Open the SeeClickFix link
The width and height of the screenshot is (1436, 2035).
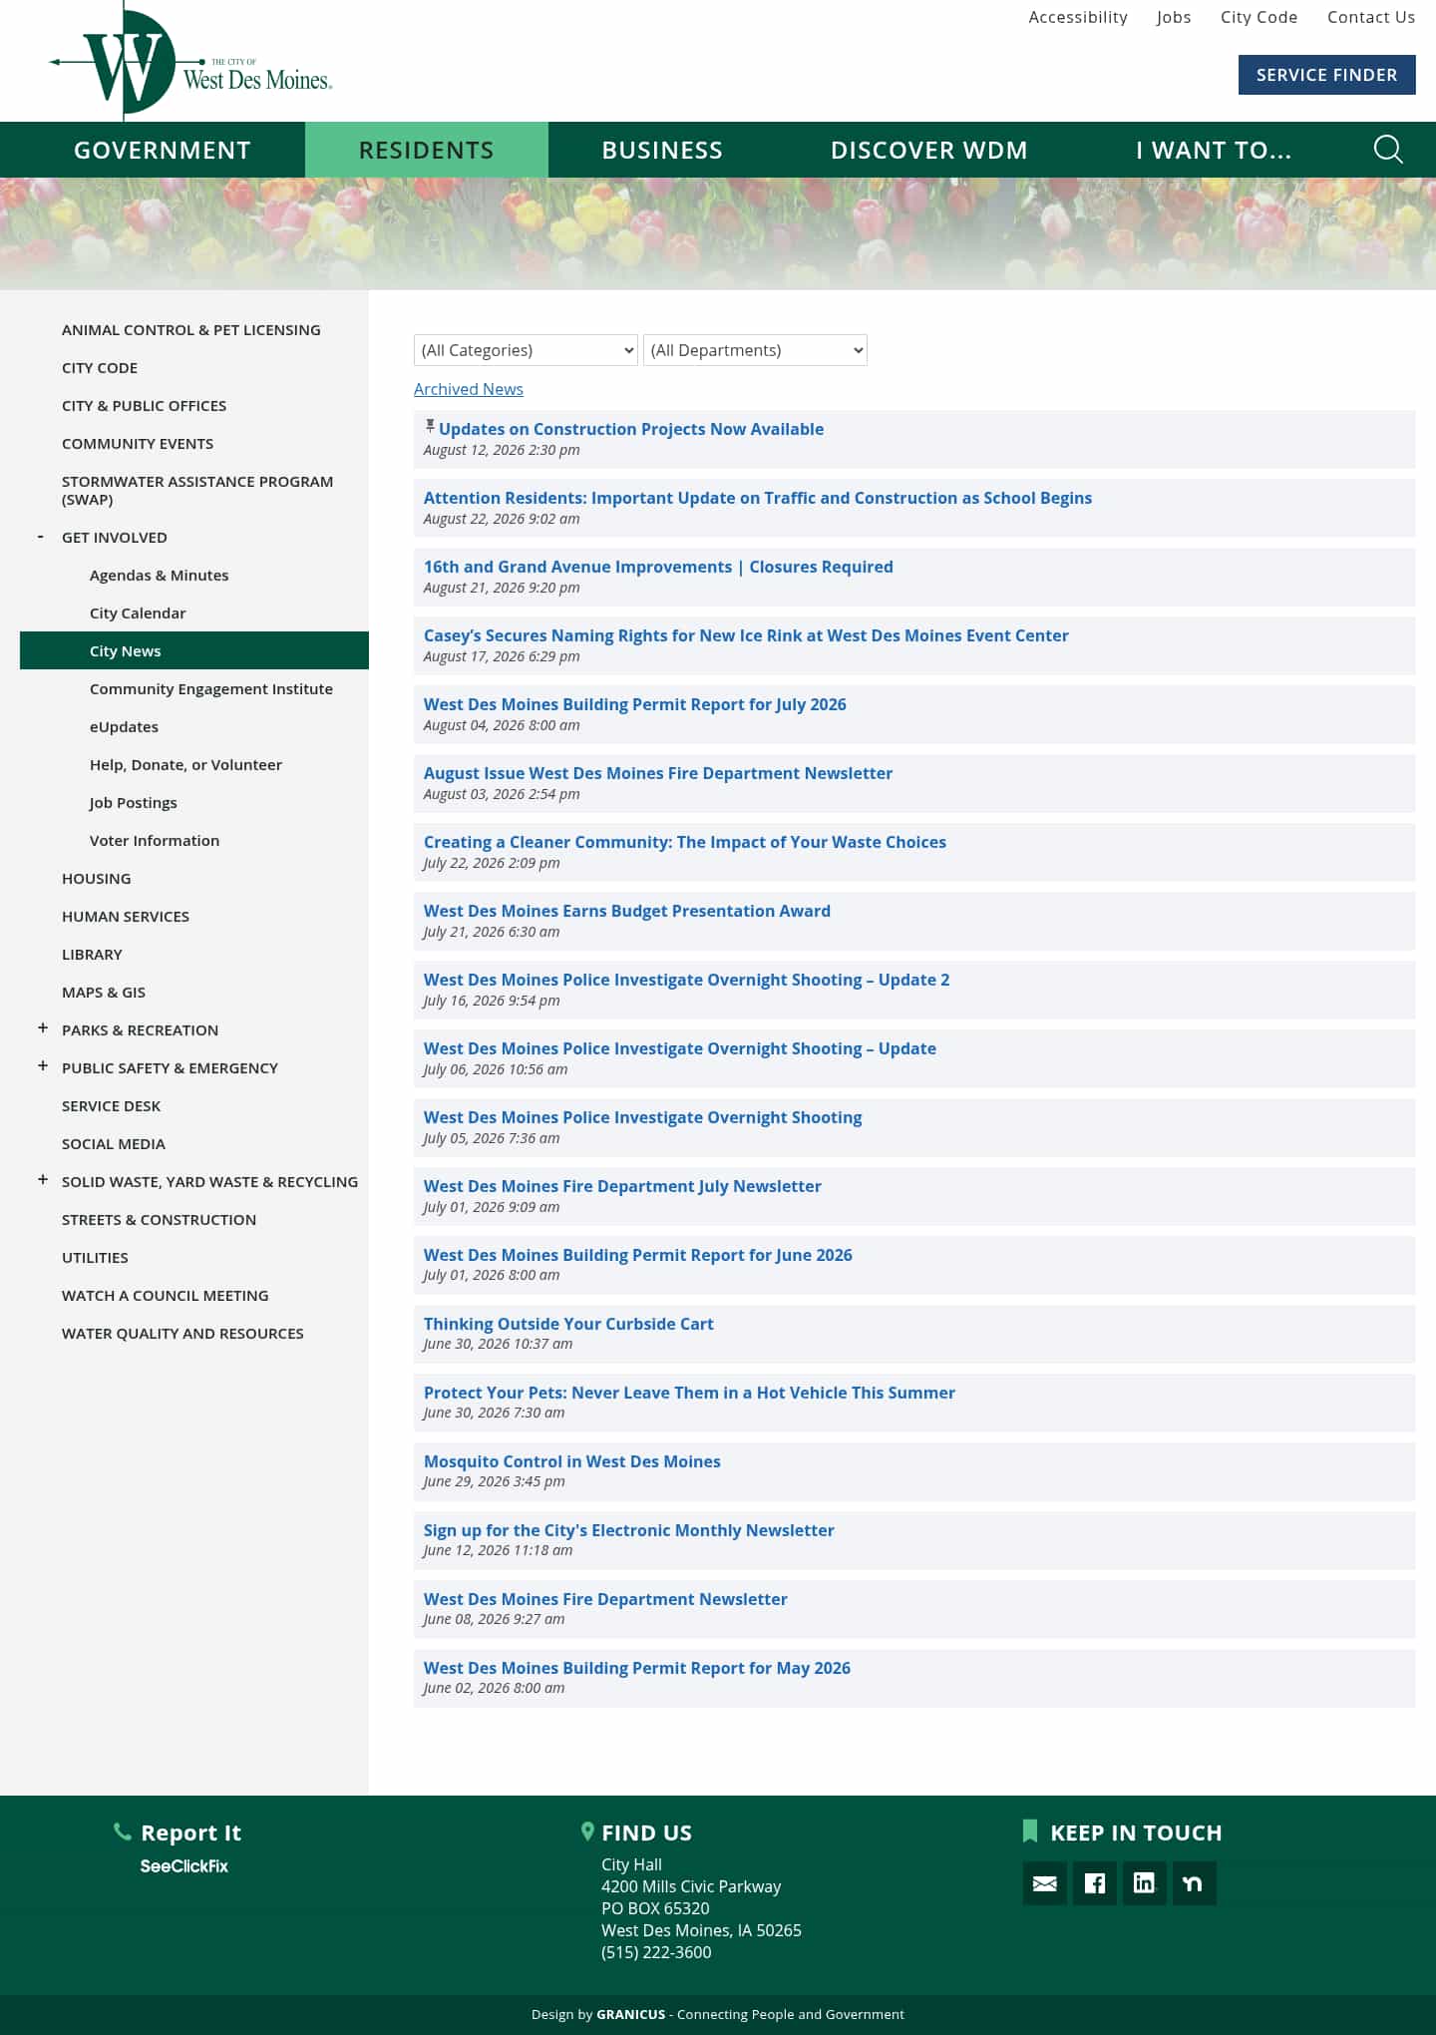183,1865
